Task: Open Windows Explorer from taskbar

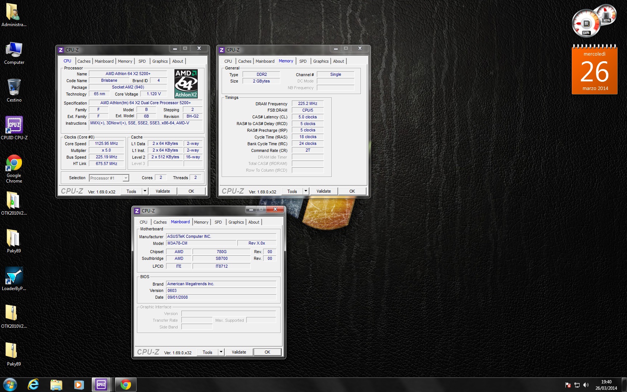Action: tap(56, 385)
